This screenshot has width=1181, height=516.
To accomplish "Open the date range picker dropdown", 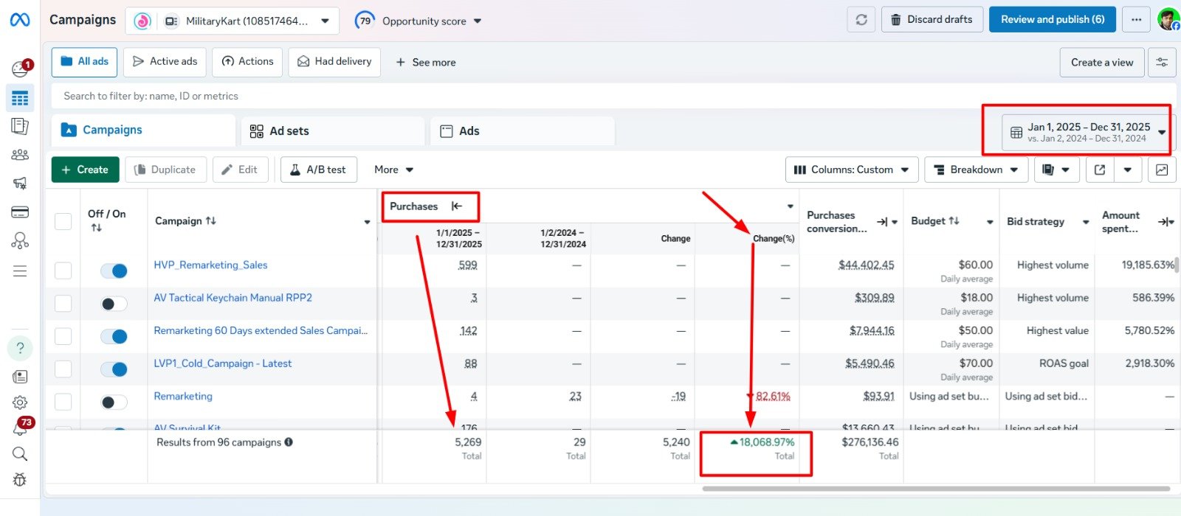I will coord(1087,132).
